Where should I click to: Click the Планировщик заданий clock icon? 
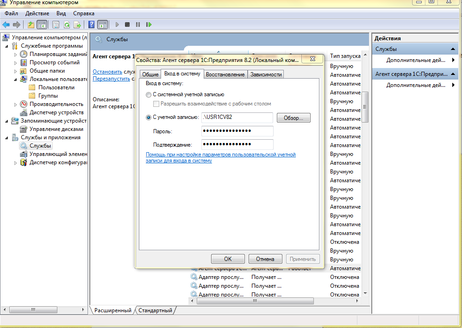(24, 54)
